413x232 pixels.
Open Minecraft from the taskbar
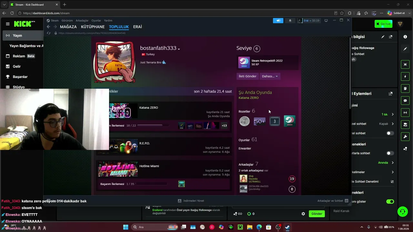click(240, 227)
